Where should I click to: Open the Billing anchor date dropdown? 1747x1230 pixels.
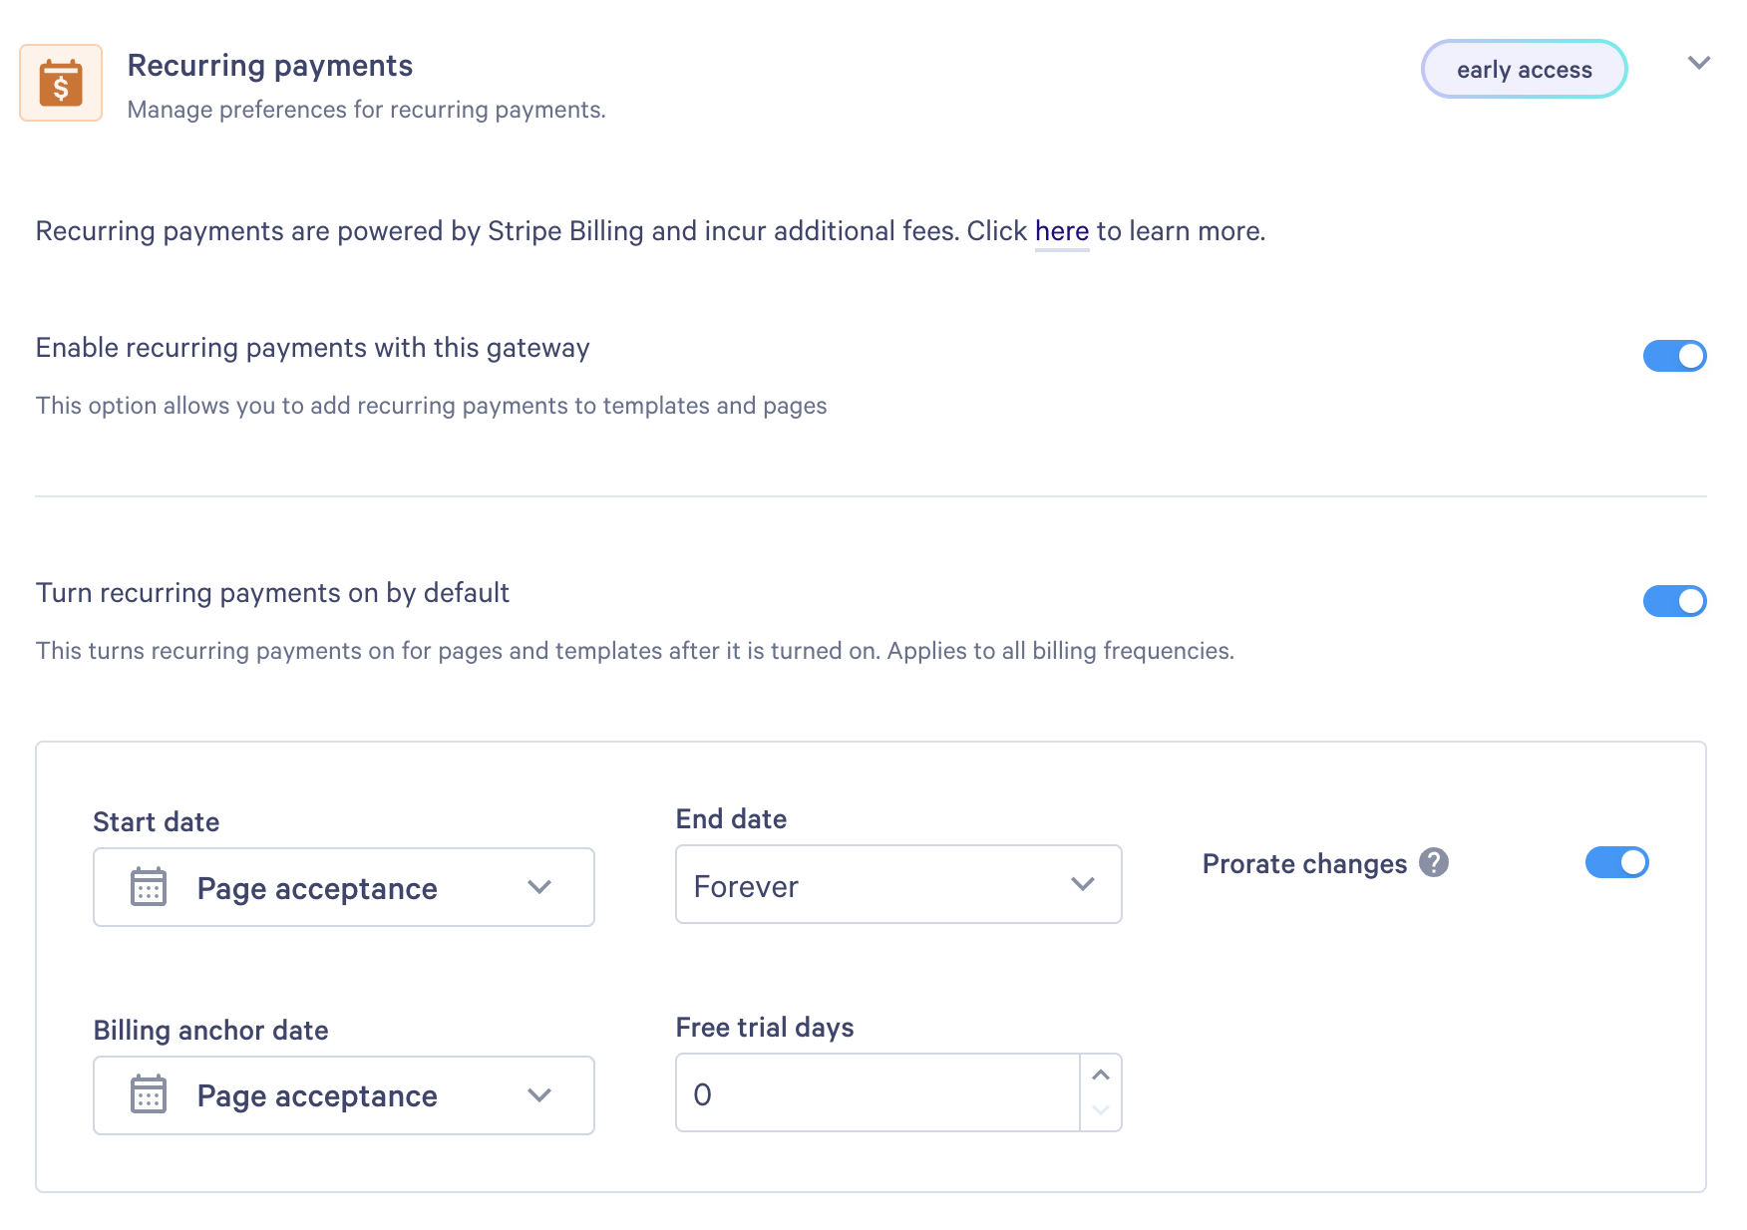[344, 1095]
